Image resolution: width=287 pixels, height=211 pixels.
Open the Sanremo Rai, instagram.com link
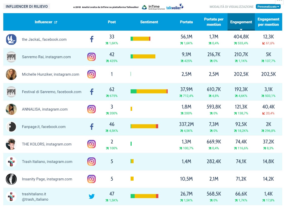point(46,57)
